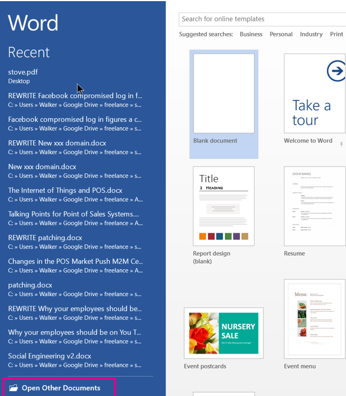Choose the Report design (blank) template

pyautogui.click(x=224, y=206)
